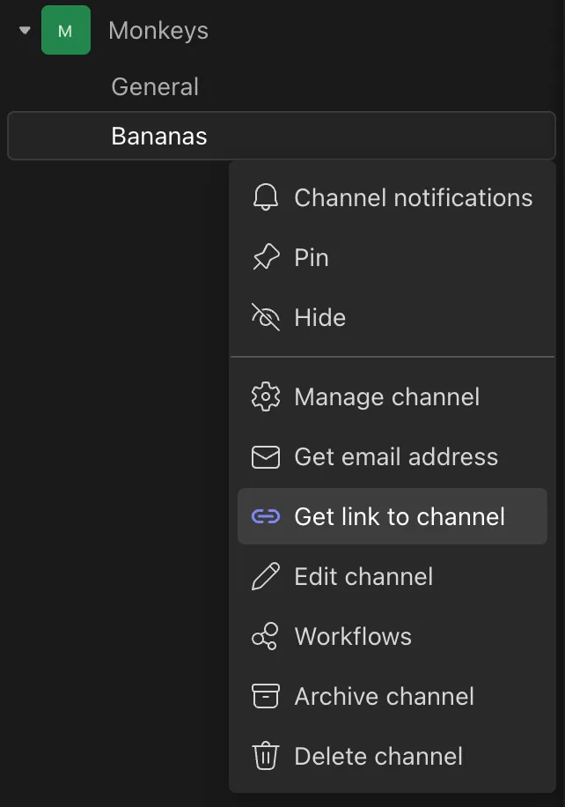Choose Edit channel
Screen dimensions: 565x807
pos(393,576)
